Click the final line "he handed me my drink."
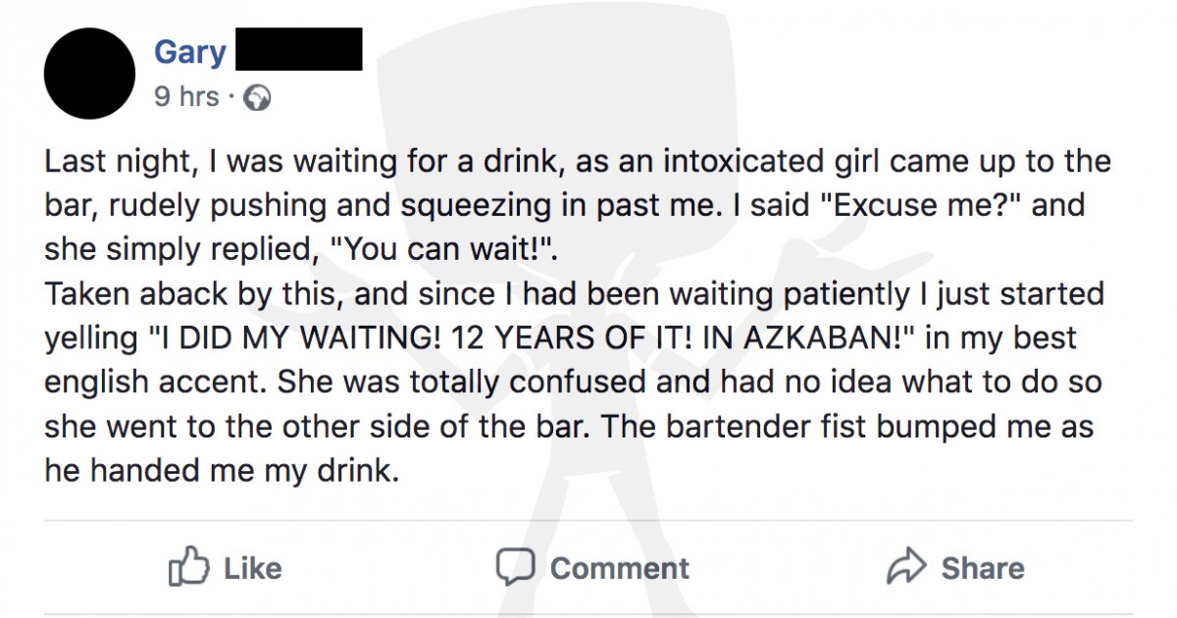Screen dimensions: 1177x618 (224, 471)
